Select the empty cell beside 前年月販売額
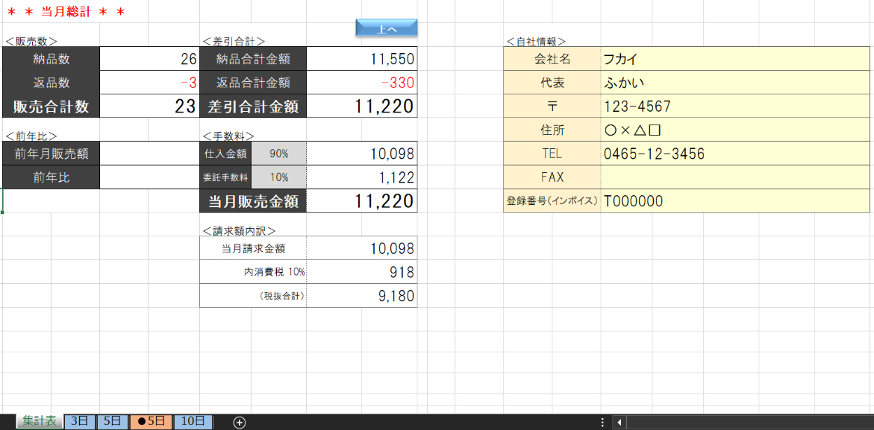This screenshot has width=874, height=430. [x=149, y=154]
